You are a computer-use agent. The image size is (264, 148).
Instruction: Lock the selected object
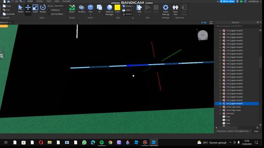(126, 10)
